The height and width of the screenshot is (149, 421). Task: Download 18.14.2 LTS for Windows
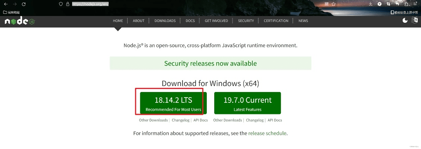[x=173, y=103]
